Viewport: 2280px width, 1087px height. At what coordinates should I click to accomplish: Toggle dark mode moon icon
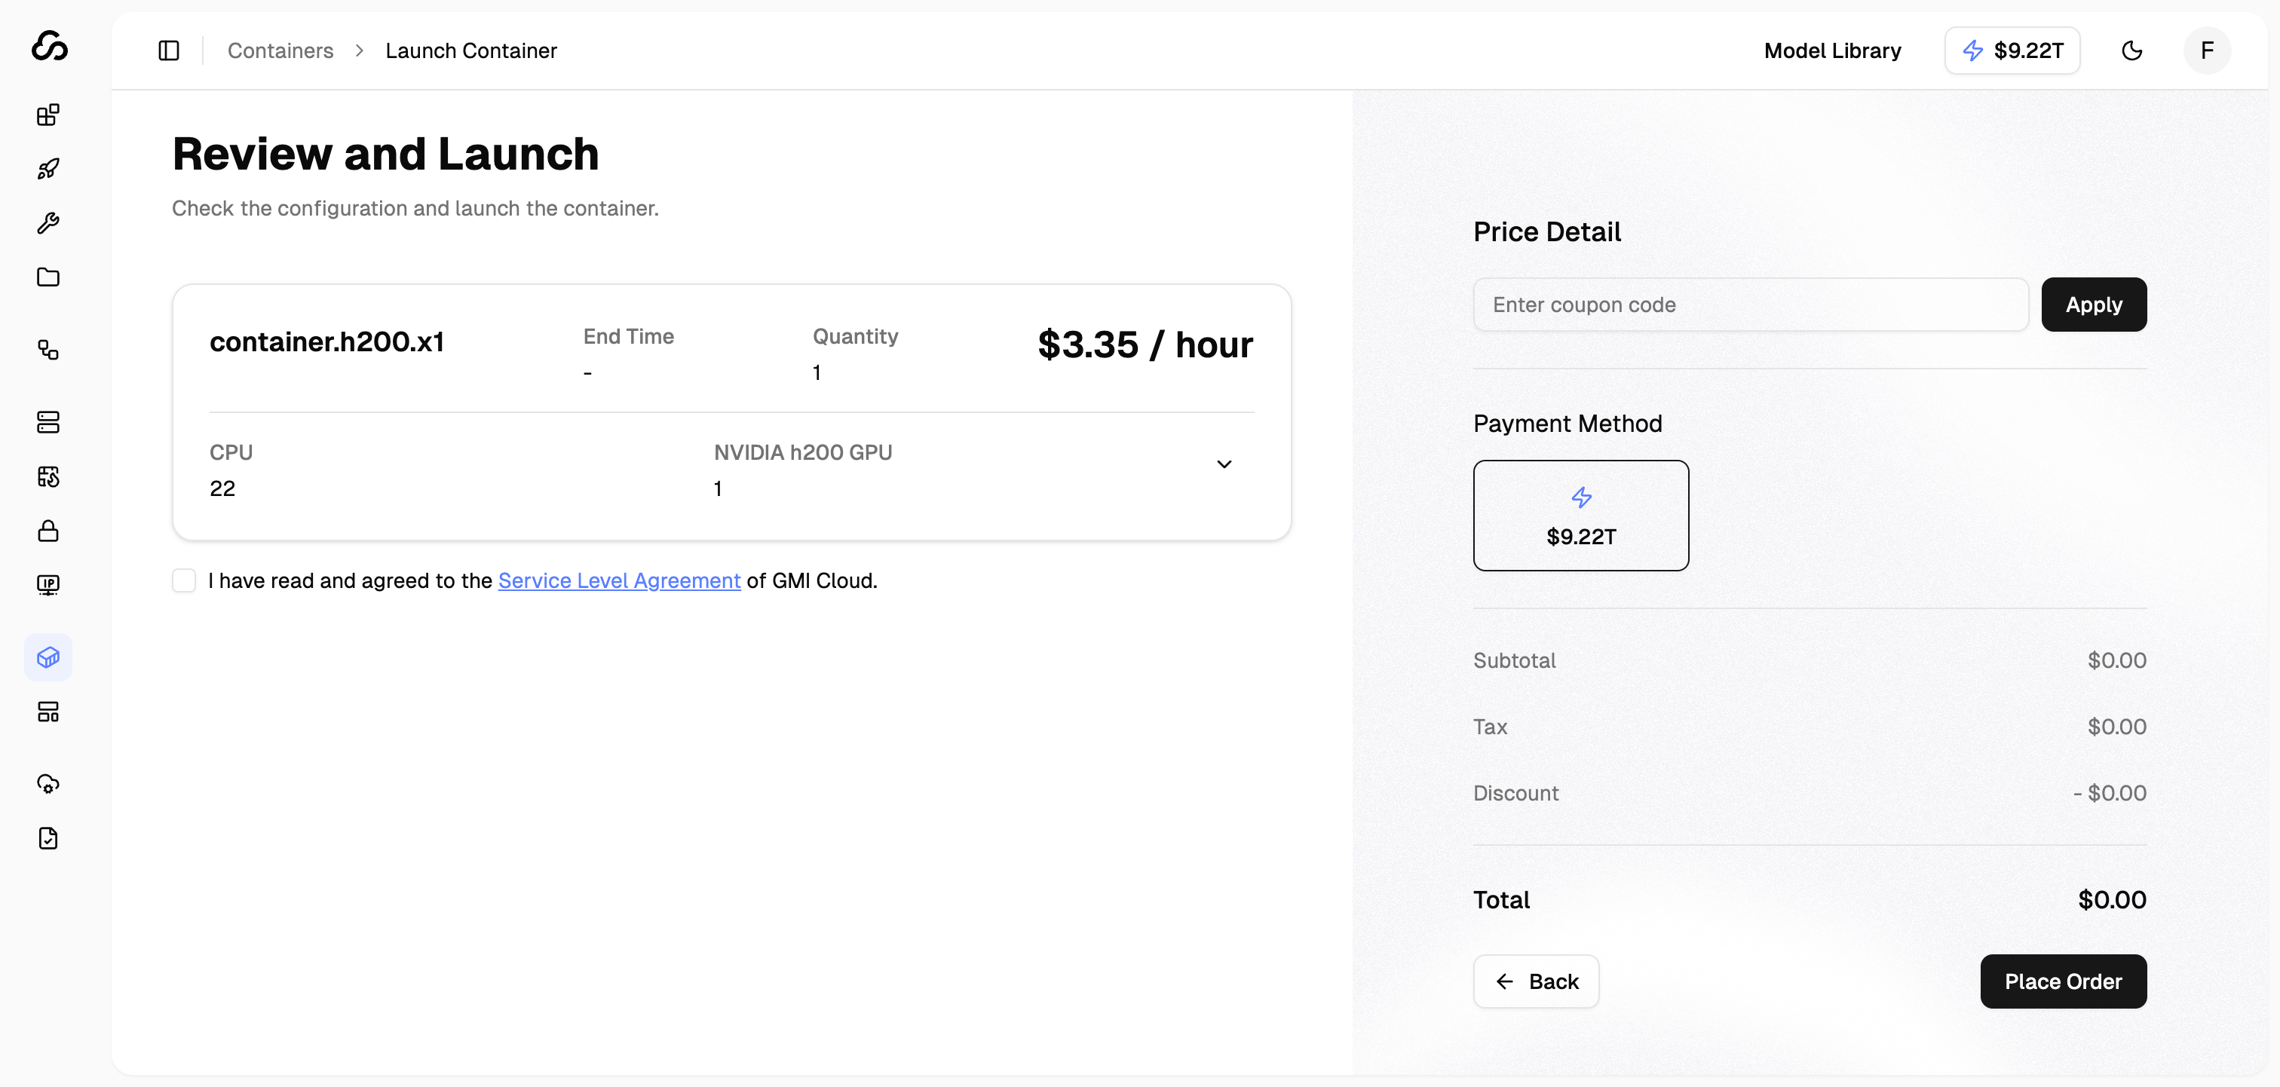pos(2131,51)
